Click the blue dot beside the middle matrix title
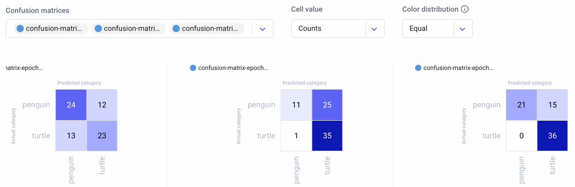Image resolution: width=575 pixels, height=187 pixels. (193, 68)
